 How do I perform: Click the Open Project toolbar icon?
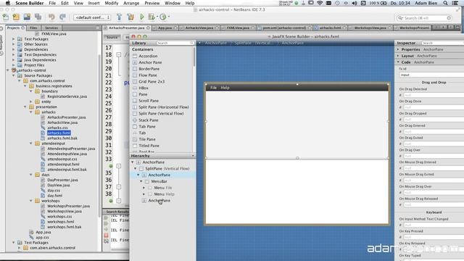pyautogui.click(x=27, y=17)
